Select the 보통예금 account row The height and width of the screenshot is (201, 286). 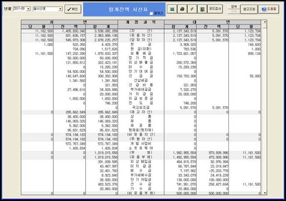(141, 53)
